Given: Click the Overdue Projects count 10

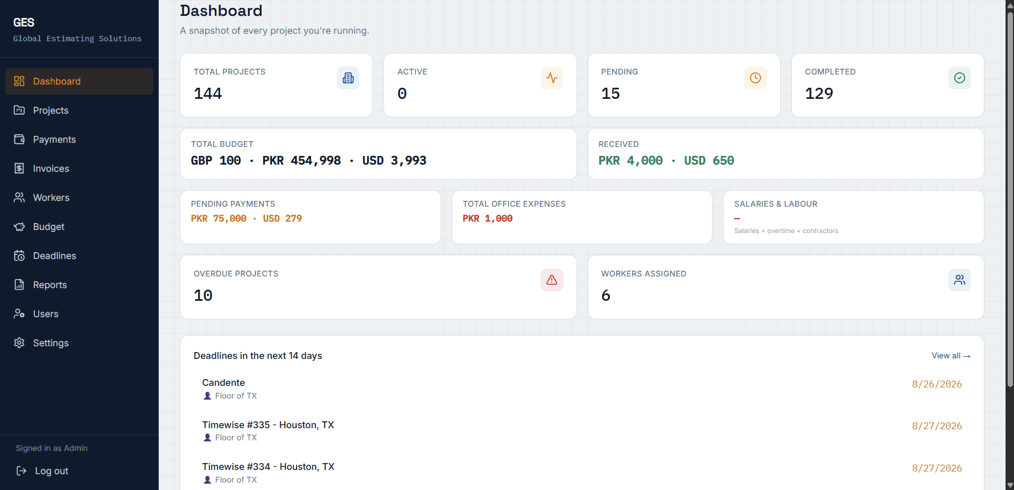Looking at the screenshot, I should coord(203,295).
